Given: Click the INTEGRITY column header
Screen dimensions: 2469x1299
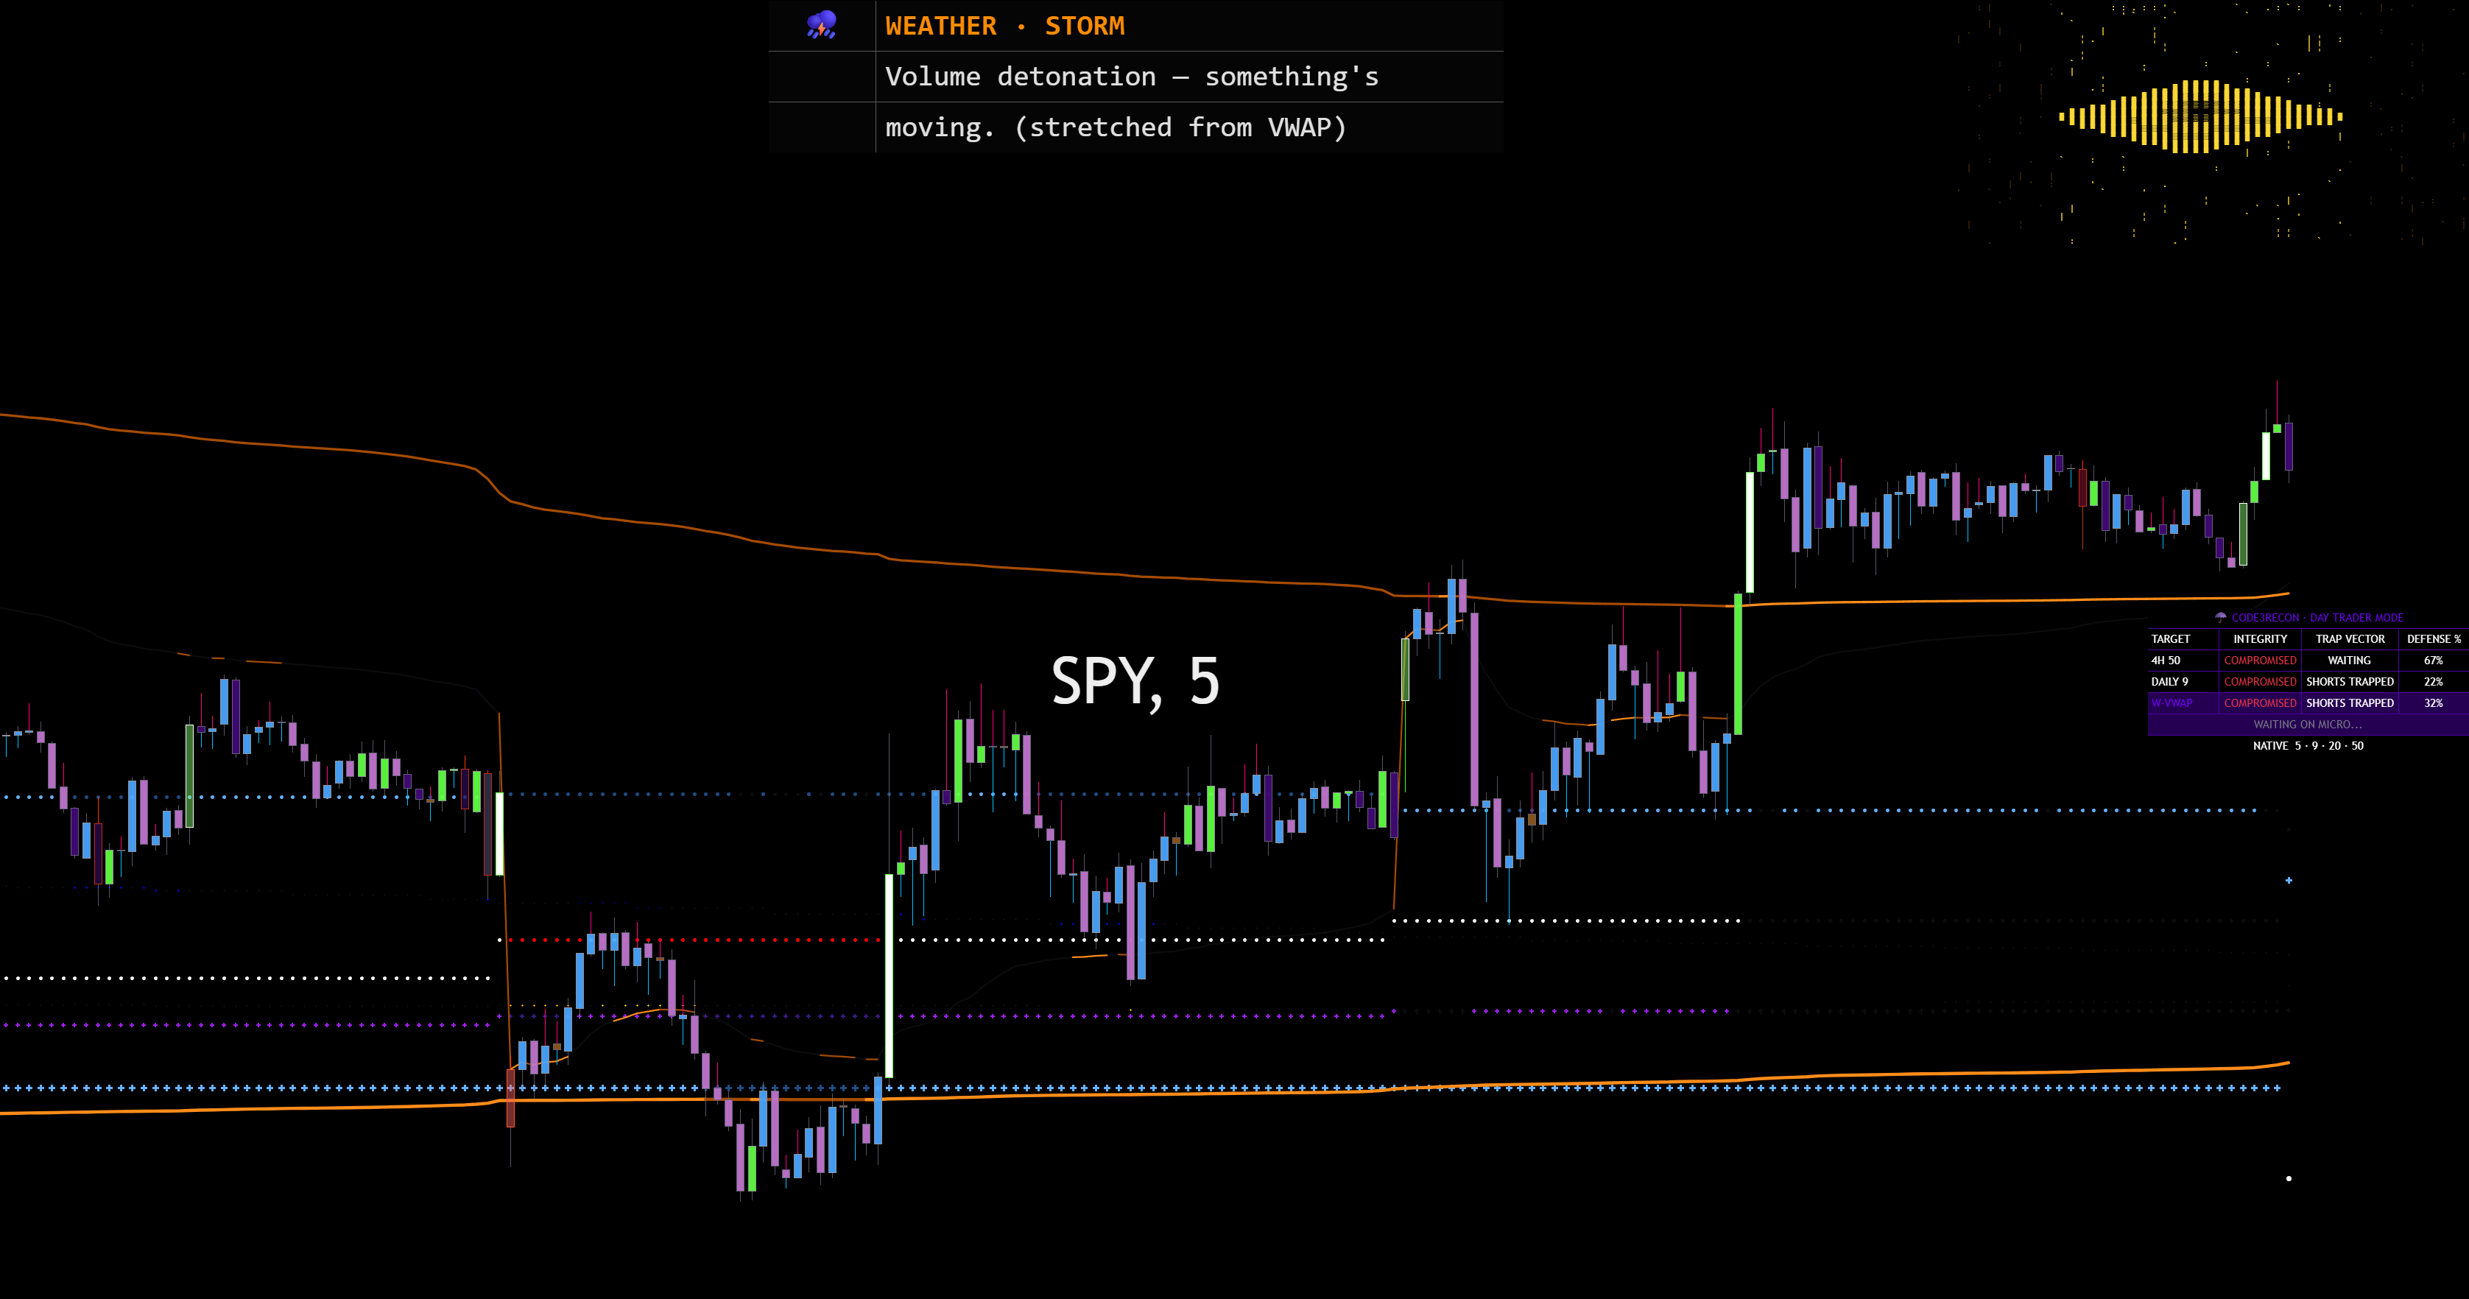Looking at the screenshot, I should [x=2260, y=639].
